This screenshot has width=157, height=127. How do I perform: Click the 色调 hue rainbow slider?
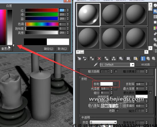(42, 24)
